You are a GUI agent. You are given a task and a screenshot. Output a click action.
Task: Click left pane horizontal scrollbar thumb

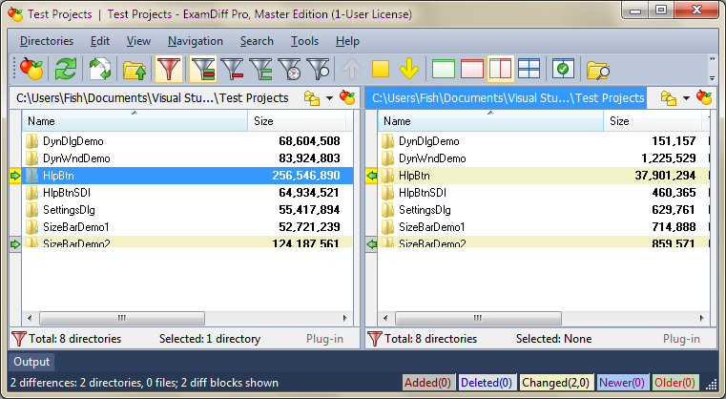pyautogui.click(x=122, y=319)
